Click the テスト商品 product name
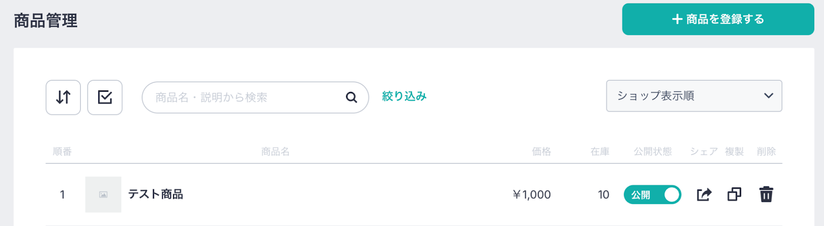824x226 pixels. point(156,195)
